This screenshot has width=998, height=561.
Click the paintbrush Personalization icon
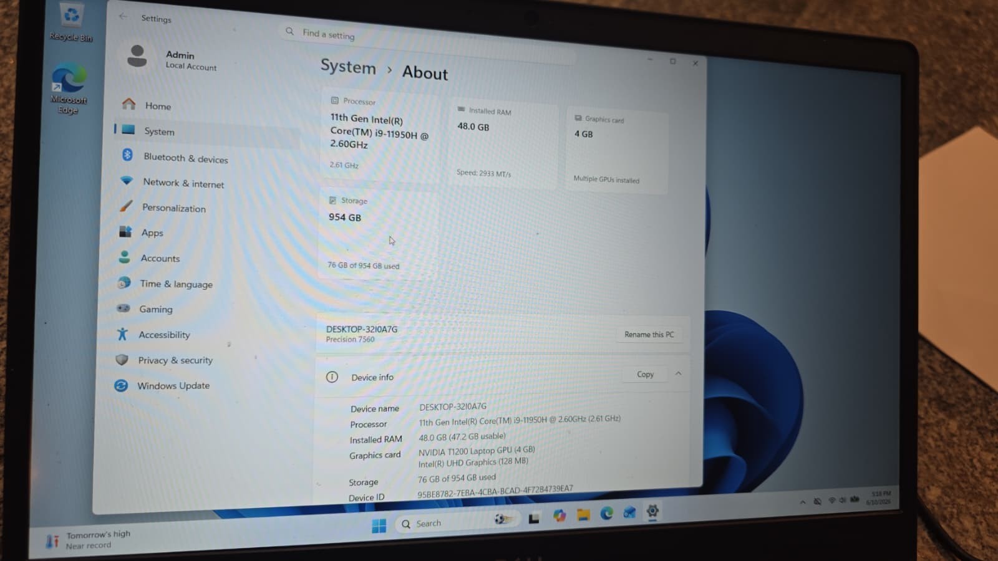coord(126,205)
